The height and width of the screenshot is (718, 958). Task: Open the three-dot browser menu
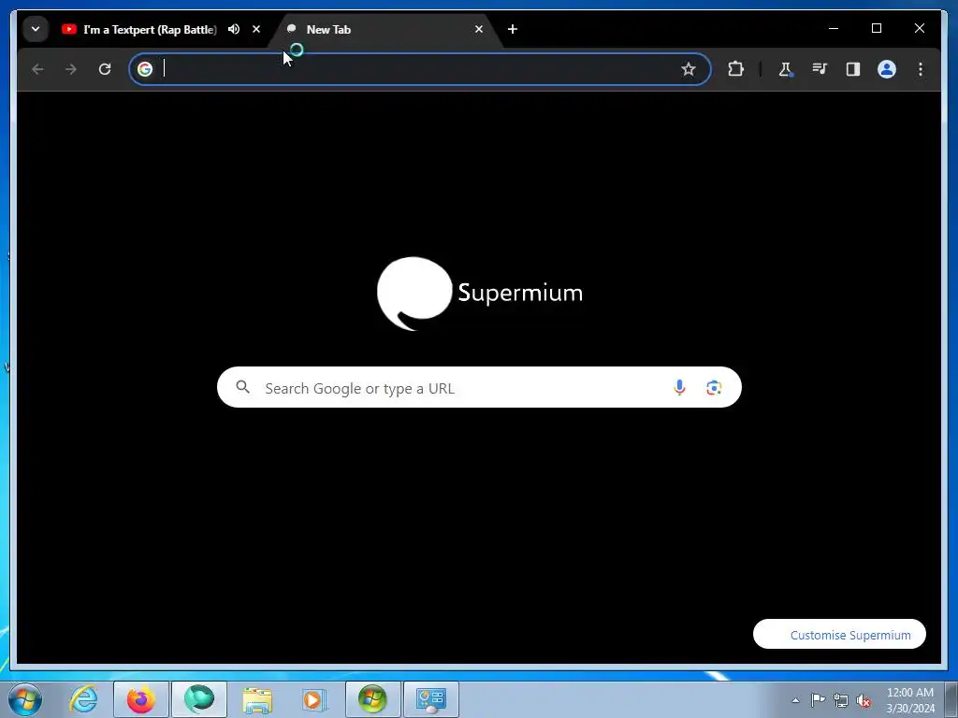(921, 69)
